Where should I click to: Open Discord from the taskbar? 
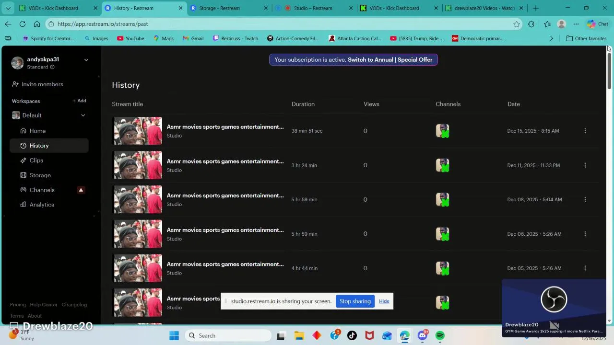(x=423, y=335)
